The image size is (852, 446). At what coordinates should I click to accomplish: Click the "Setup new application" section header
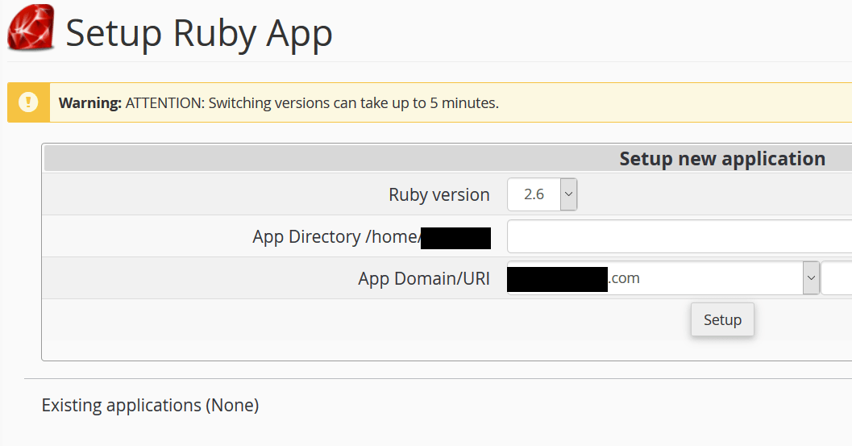tap(721, 158)
